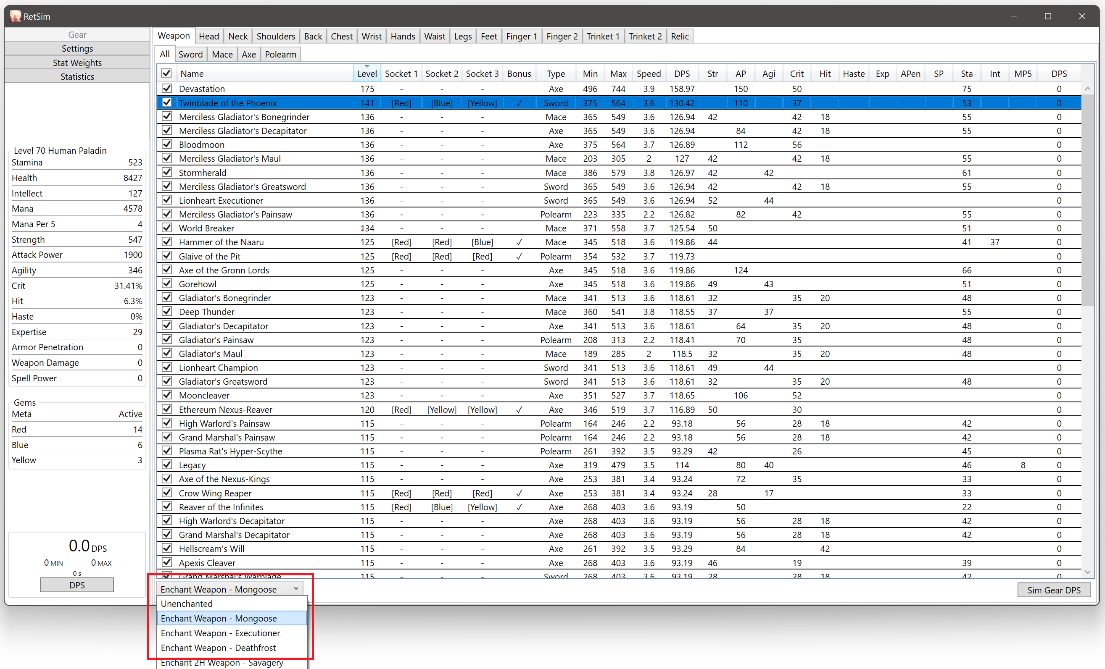Viewport: 1105px width, 669px height.
Task: Click the Meta gem Active status
Action: tap(130, 414)
